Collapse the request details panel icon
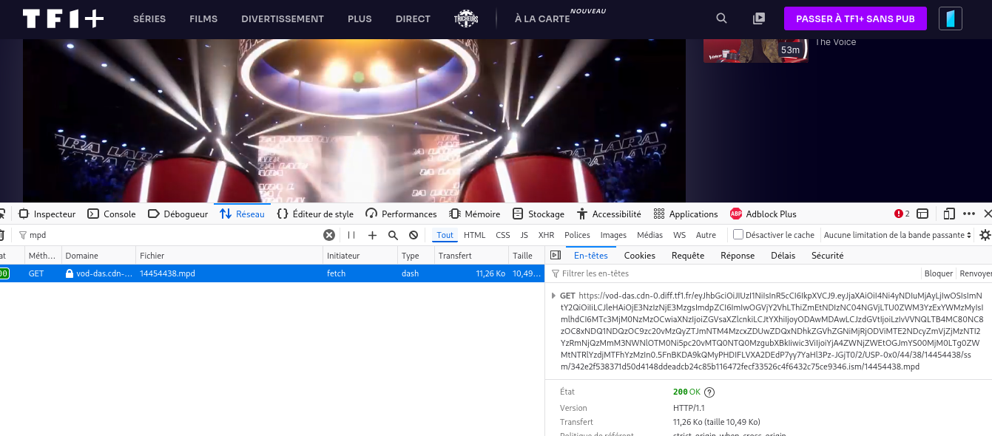 (556, 256)
